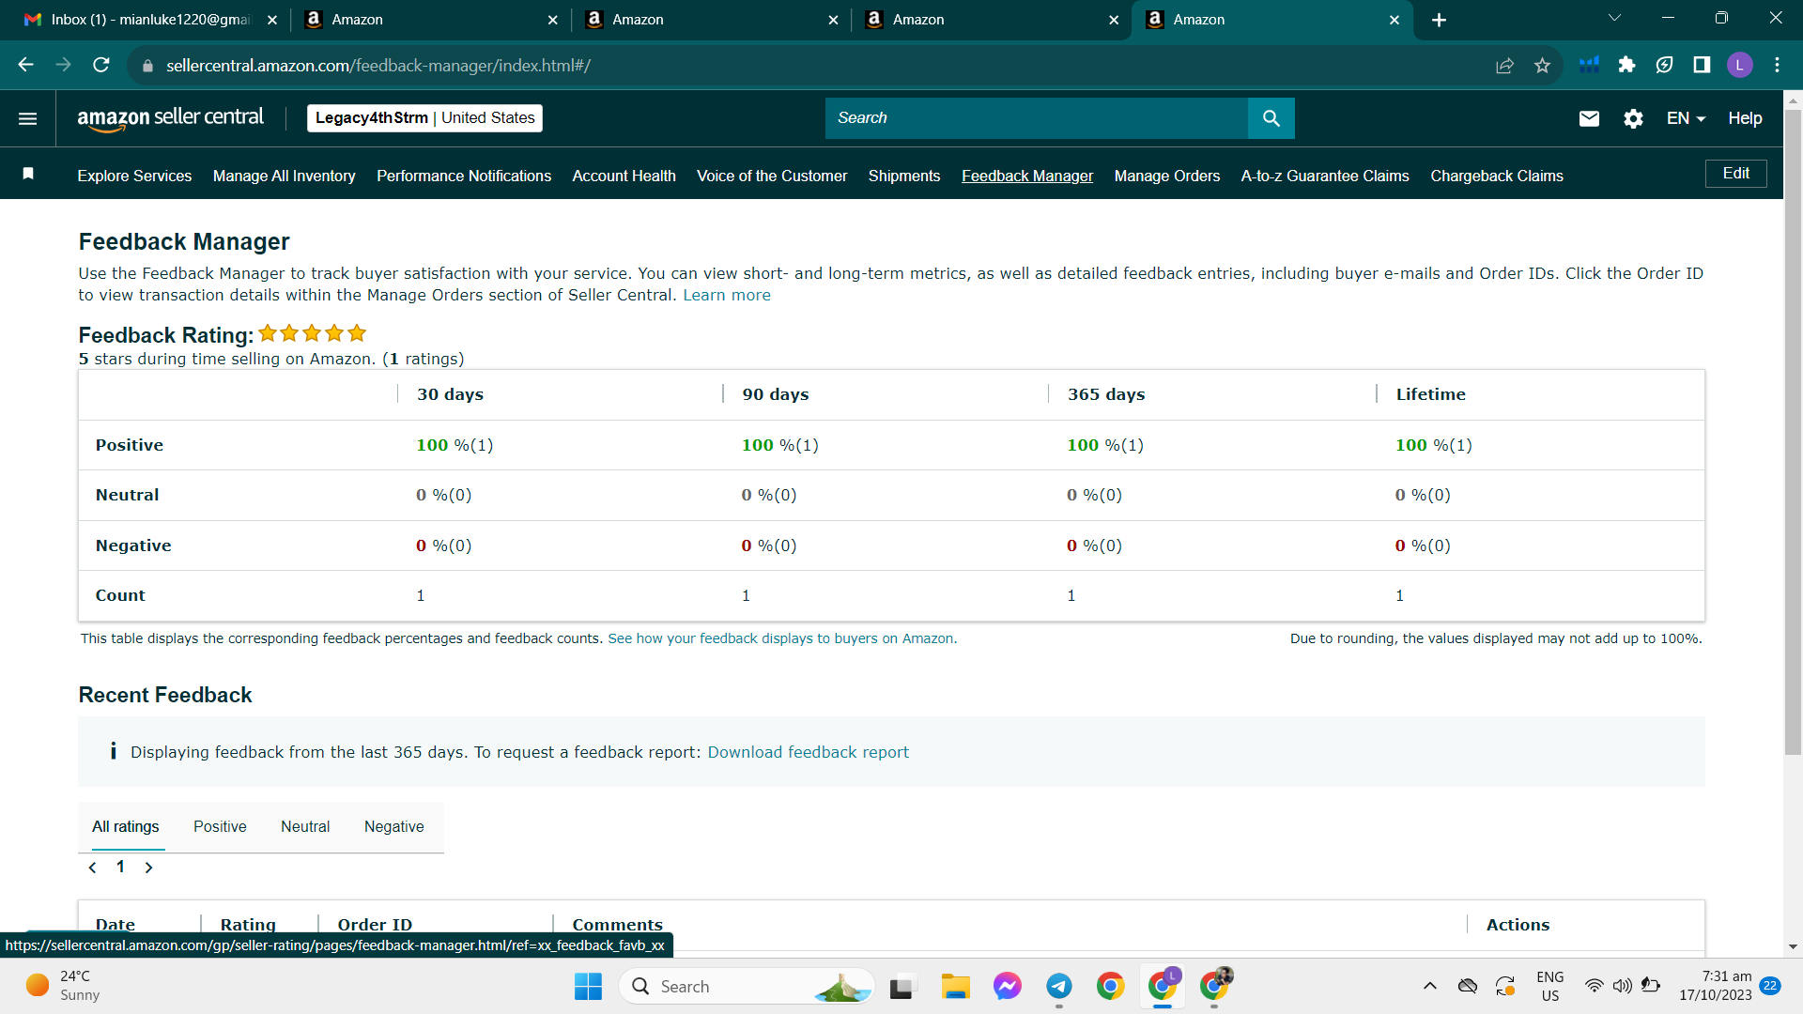Select the Neutral ratings tab
1803x1014 pixels.
[x=305, y=827]
